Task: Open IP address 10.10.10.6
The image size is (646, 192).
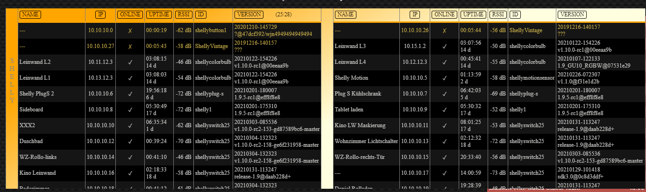Action: (x=100, y=94)
